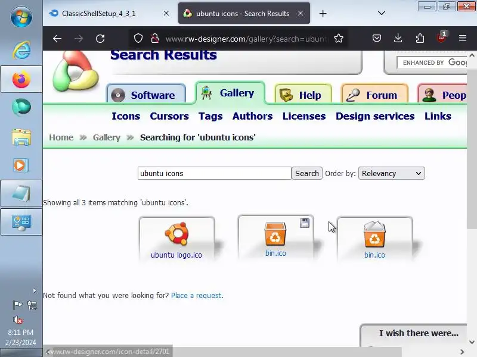Click the floppy save icon on bin.ico
The width and height of the screenshot is (477, 357).
point(305,223)
